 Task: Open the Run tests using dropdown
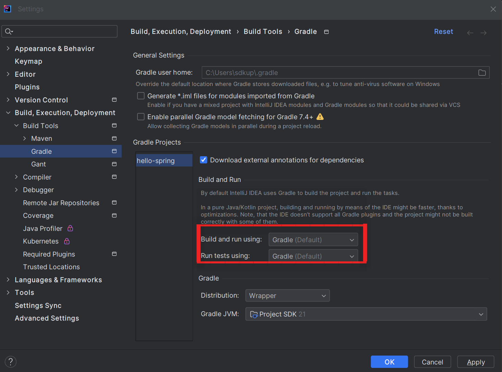click(x=313, y=256)
